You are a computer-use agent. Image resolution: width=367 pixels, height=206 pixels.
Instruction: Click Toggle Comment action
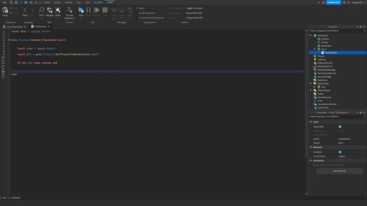tap(194, 8)
